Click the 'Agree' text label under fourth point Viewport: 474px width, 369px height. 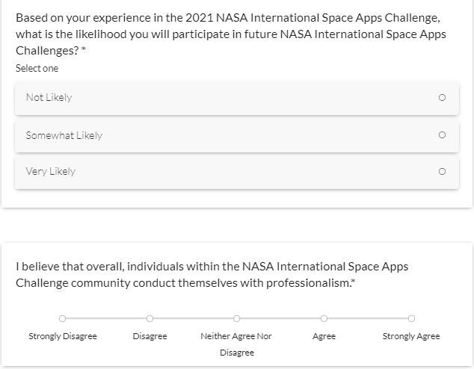coord(324,336)
